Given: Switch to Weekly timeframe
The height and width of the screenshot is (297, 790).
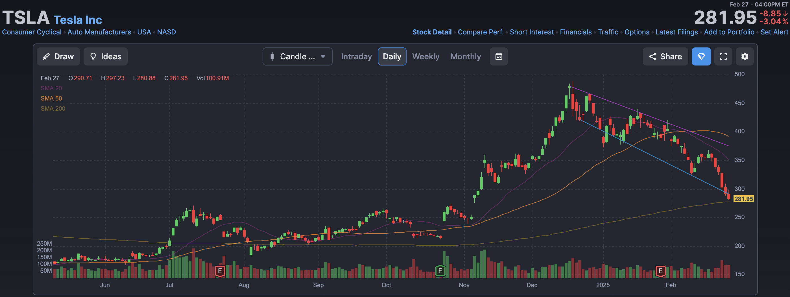Looking at the screenshot, I should coord(426,56).
